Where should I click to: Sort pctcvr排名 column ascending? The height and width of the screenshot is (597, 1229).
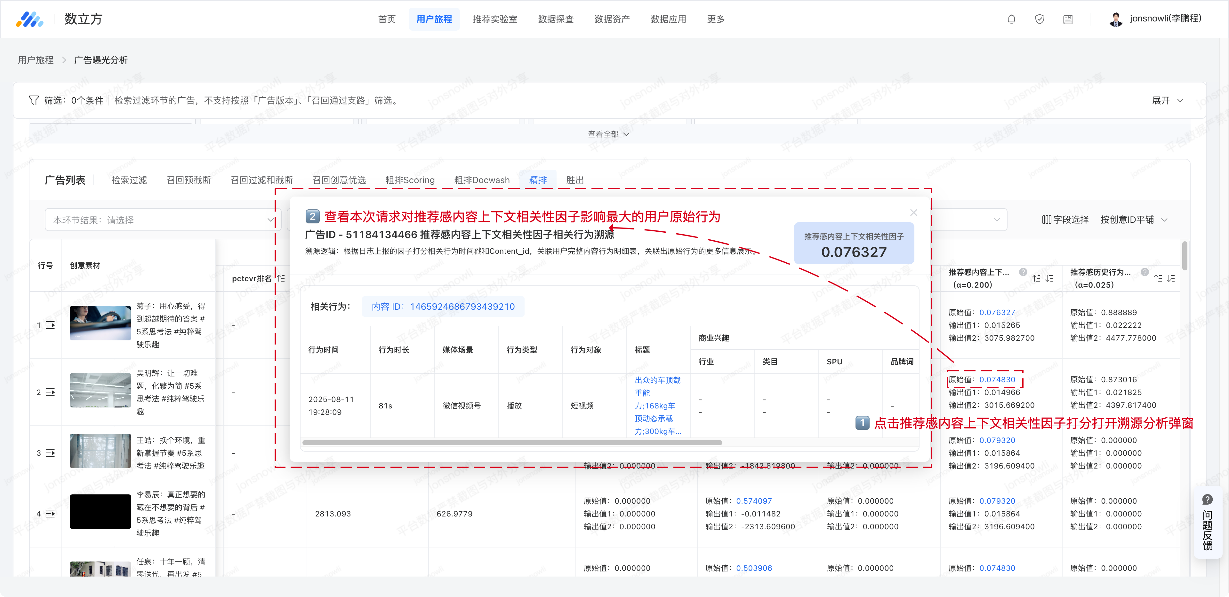pyautogui.click(x=281, y=278)
